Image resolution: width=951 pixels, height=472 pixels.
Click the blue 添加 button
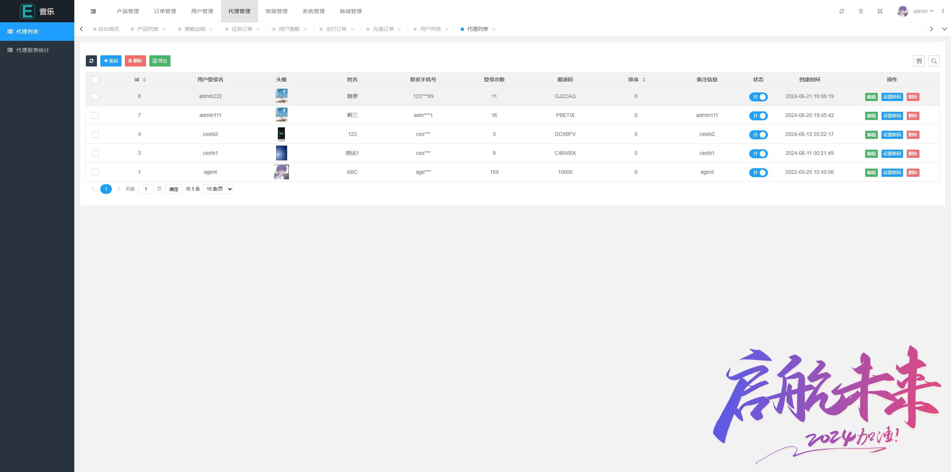click(x=111, y=61)
